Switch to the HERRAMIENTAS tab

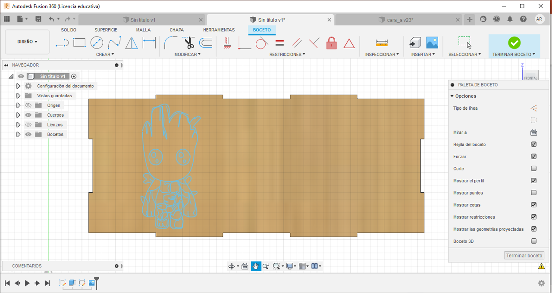click(x=219, y=30)
